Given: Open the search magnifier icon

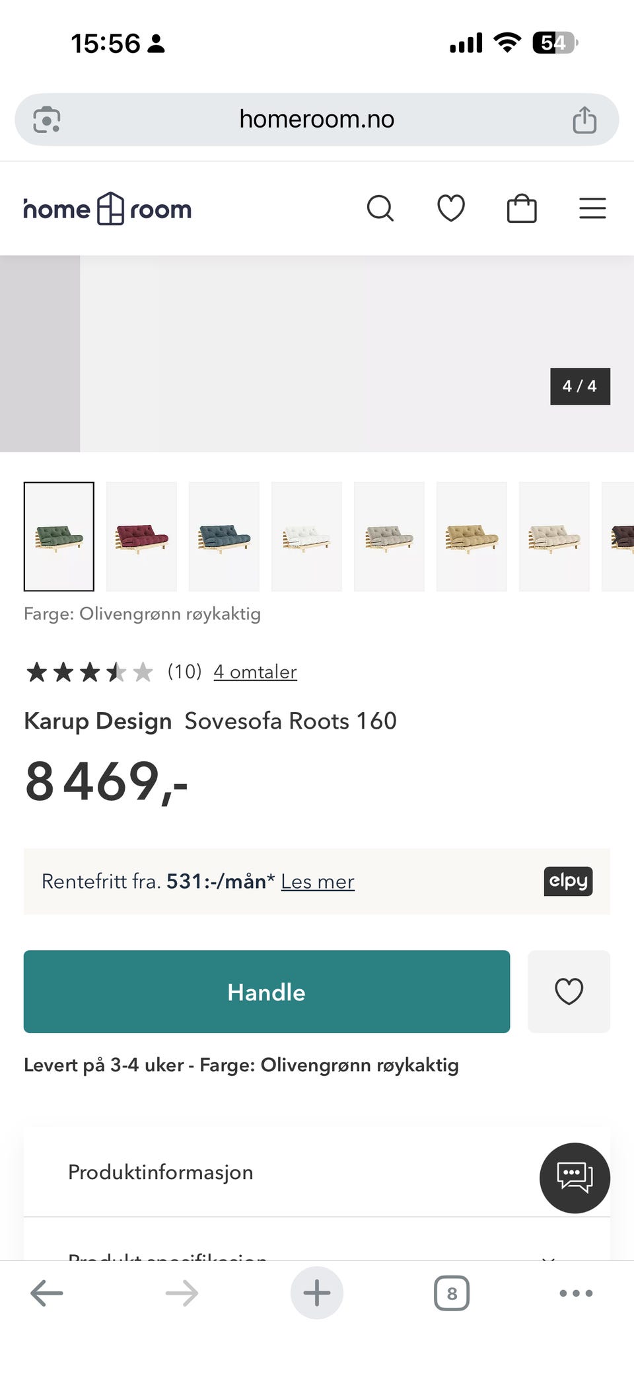Looking at the screenshot, I should 380,208.
